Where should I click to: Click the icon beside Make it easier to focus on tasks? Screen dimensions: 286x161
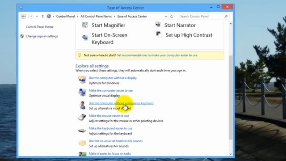pyautogui.click(x=82, y=154)
